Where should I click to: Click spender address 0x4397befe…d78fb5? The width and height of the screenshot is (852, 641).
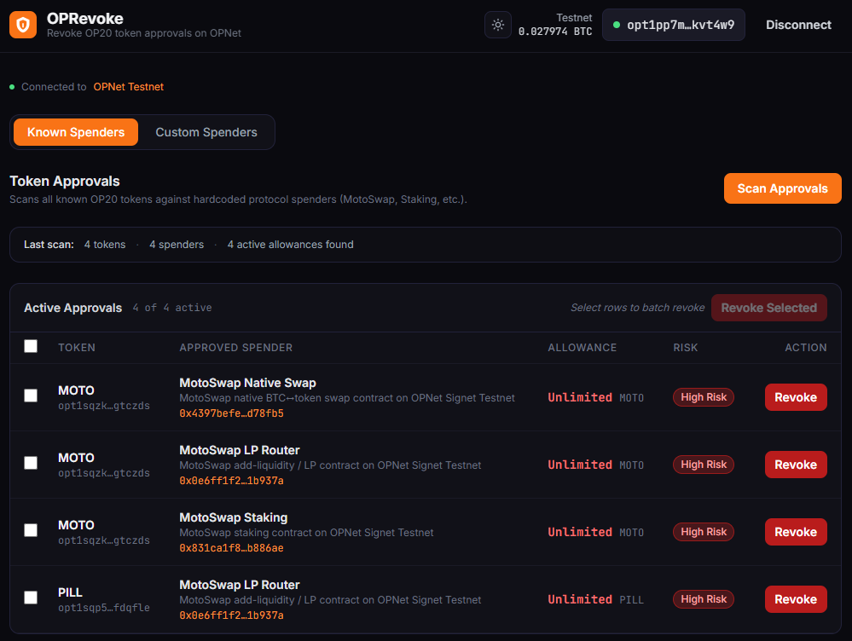[x=231, y=413]
